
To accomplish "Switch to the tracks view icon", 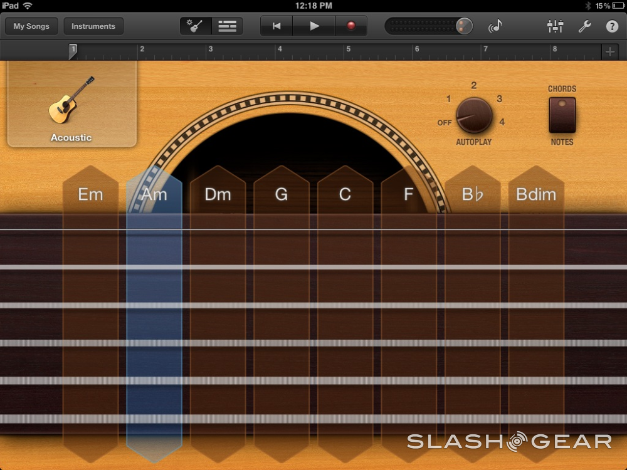I will coord(227,26).
